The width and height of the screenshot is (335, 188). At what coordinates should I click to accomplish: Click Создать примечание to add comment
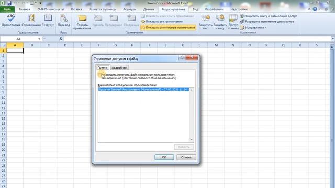(82, 22)
